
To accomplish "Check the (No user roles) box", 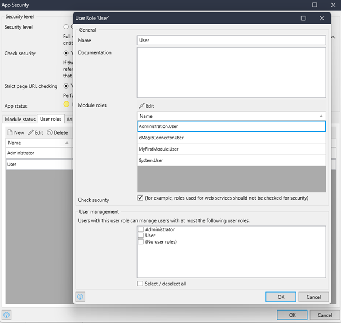I will point(140,241).
